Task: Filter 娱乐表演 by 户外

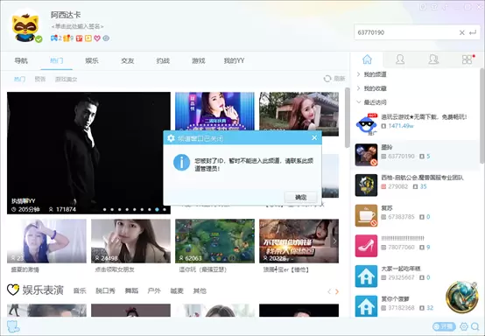Action: tap(154, 290)
